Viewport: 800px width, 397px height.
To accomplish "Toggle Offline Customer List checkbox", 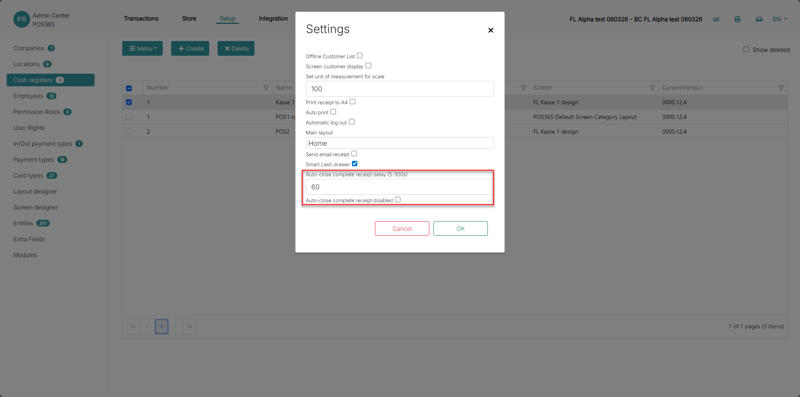I will 359,56.
